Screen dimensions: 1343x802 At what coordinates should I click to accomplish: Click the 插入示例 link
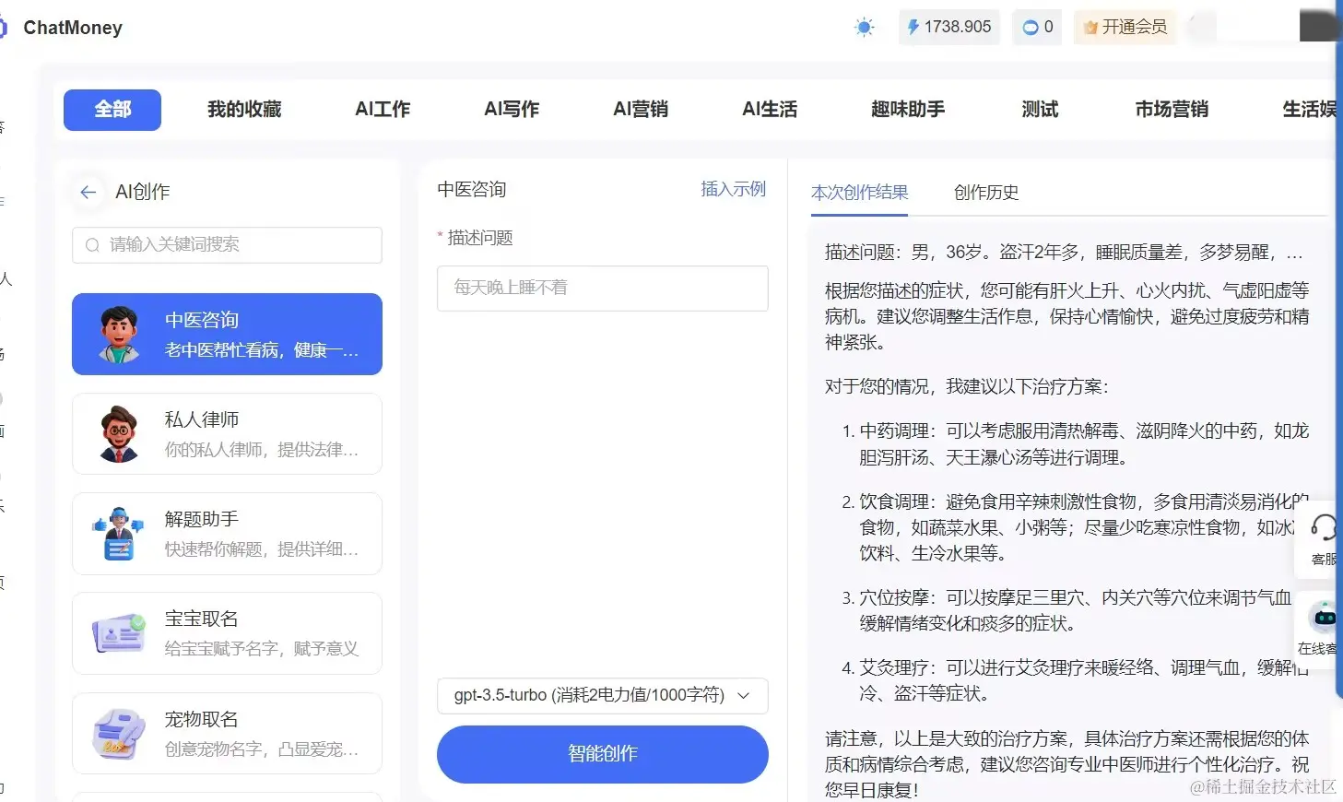tap(733, 189)
